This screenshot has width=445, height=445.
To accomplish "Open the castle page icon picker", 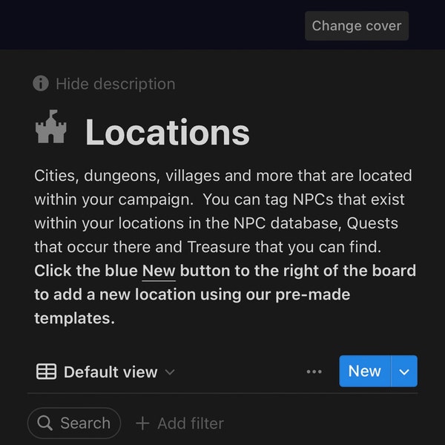I will pyautogui.click(x=50, y=127).
